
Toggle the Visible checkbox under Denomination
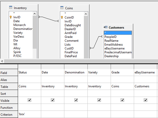(76, 100)
